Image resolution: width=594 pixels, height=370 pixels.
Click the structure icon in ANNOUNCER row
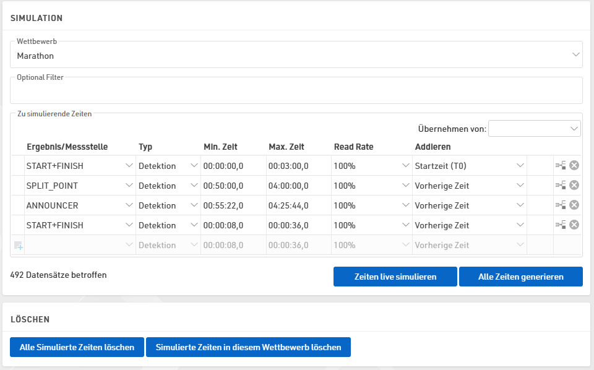pos(561,205)
